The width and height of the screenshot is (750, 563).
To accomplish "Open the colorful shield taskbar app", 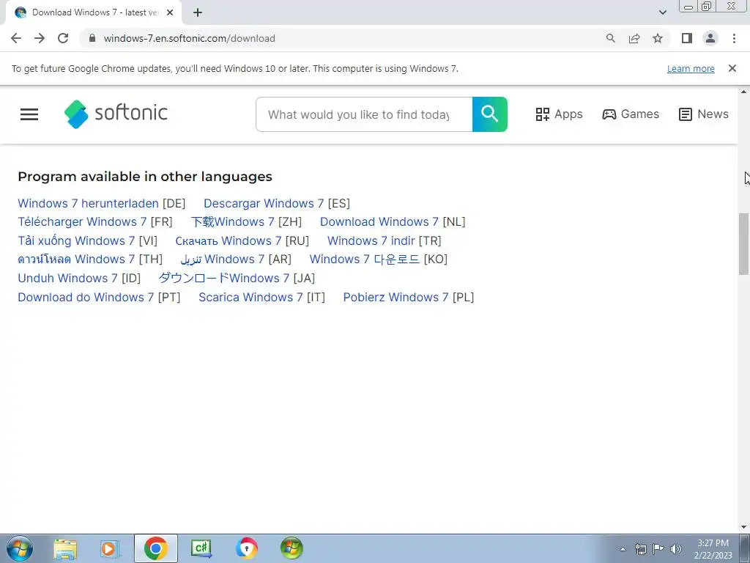I will (x=246, y=548).
